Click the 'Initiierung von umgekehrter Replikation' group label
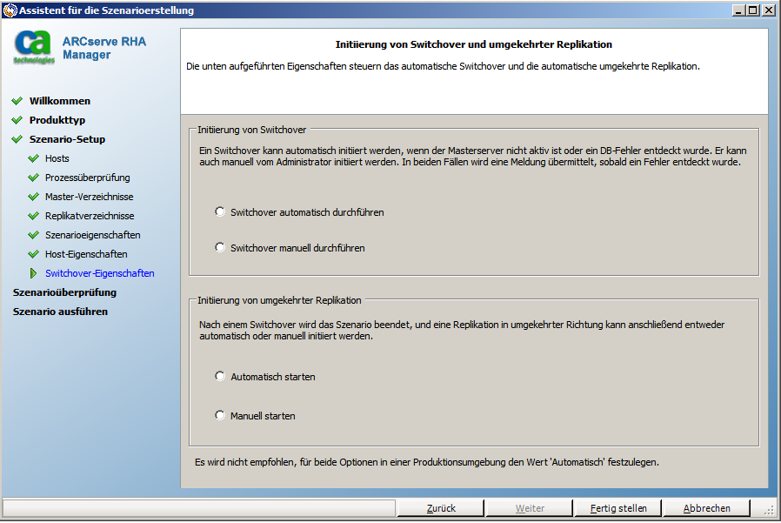 (279, 300)
